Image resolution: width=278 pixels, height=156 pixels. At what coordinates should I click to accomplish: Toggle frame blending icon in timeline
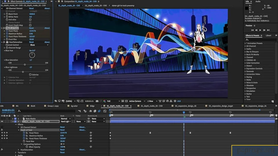(x=95, y=111)
